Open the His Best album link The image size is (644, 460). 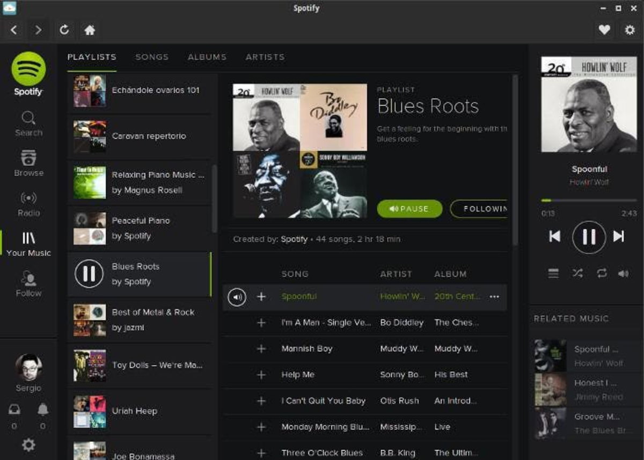click(451, 375)
